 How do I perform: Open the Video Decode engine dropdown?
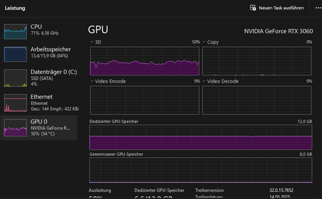pos(204,81)
